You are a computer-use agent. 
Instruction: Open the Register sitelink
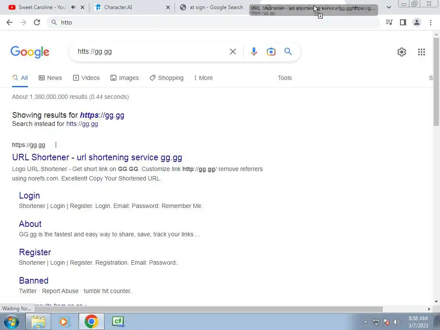pyautogui.click(x=35, y=252)
